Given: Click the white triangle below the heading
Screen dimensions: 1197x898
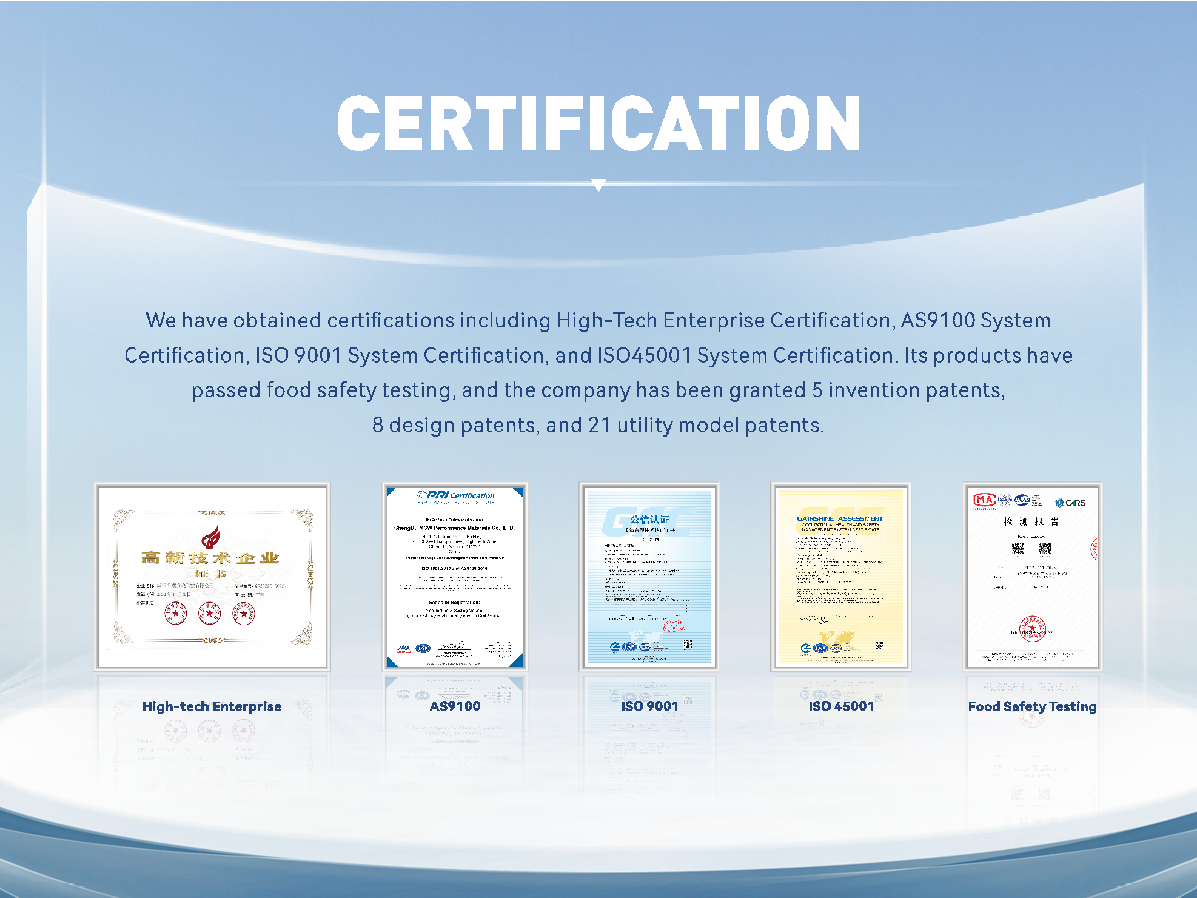Looking at the screenshot, I should tap(598, 185).
